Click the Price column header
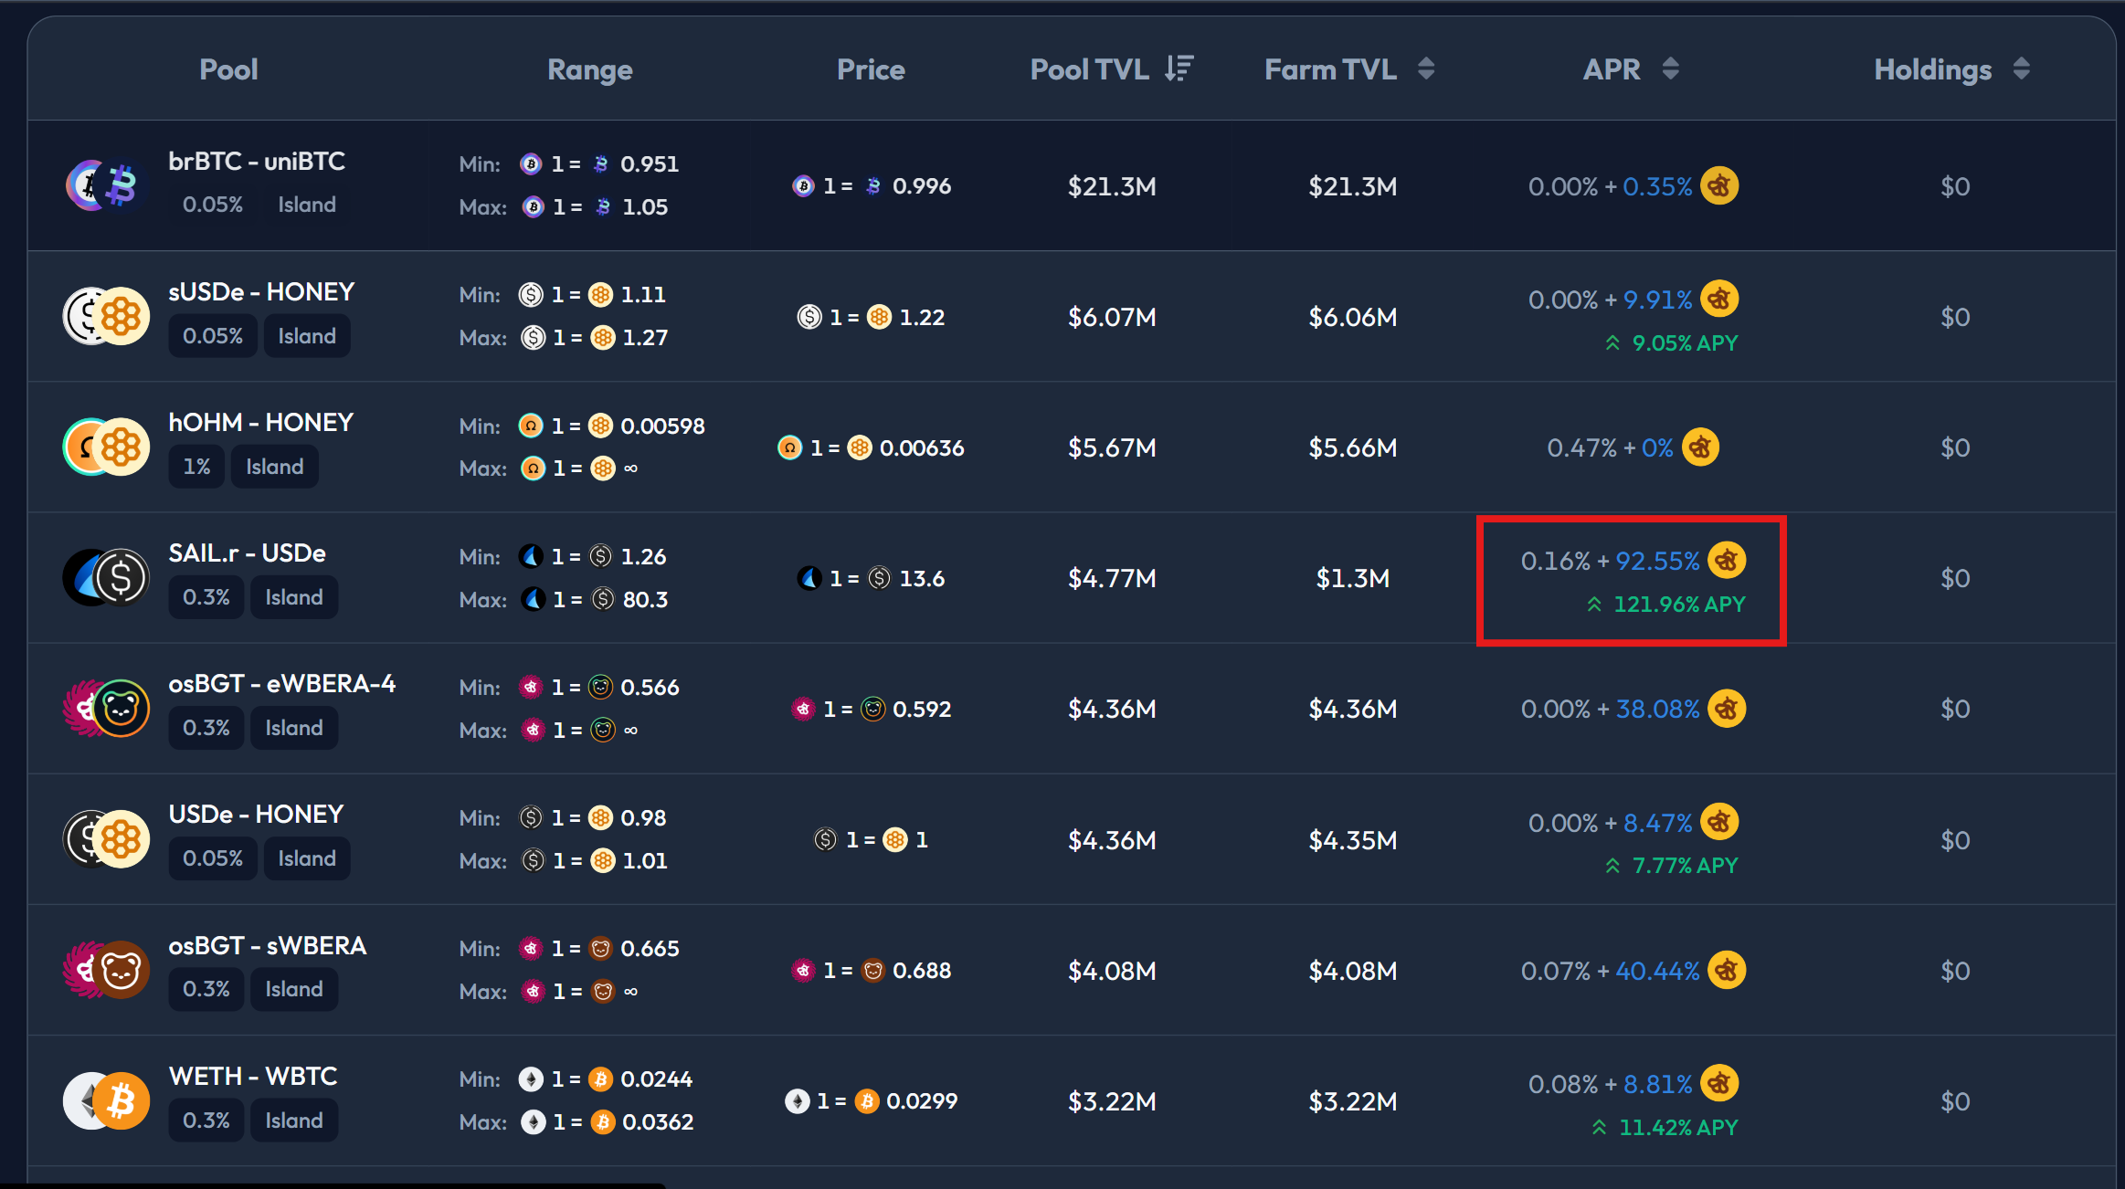 pos(871,69)
